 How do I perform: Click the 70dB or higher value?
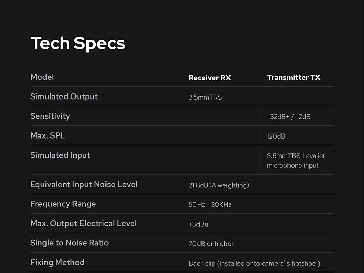pos(211,244)
